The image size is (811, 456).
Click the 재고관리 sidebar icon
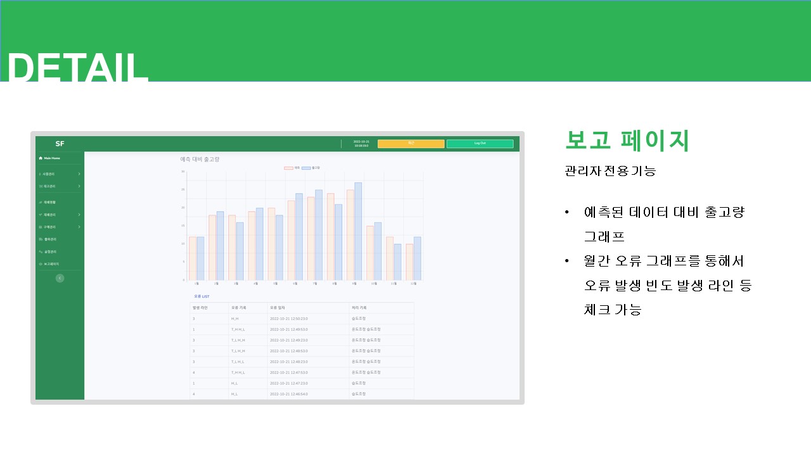point(41,186)
